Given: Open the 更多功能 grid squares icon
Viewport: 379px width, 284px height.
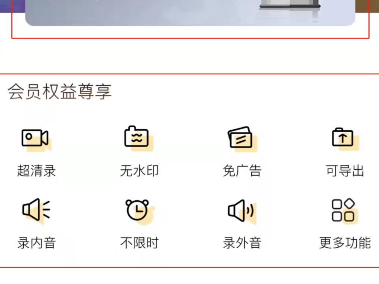Looking at the screenshot, I should pyautogui.click(x=343, y=210).
